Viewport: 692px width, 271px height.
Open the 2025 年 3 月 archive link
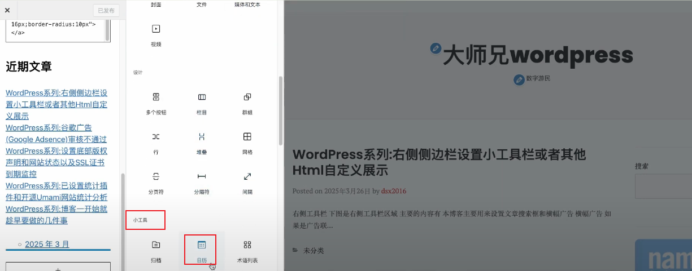[47, 244]
